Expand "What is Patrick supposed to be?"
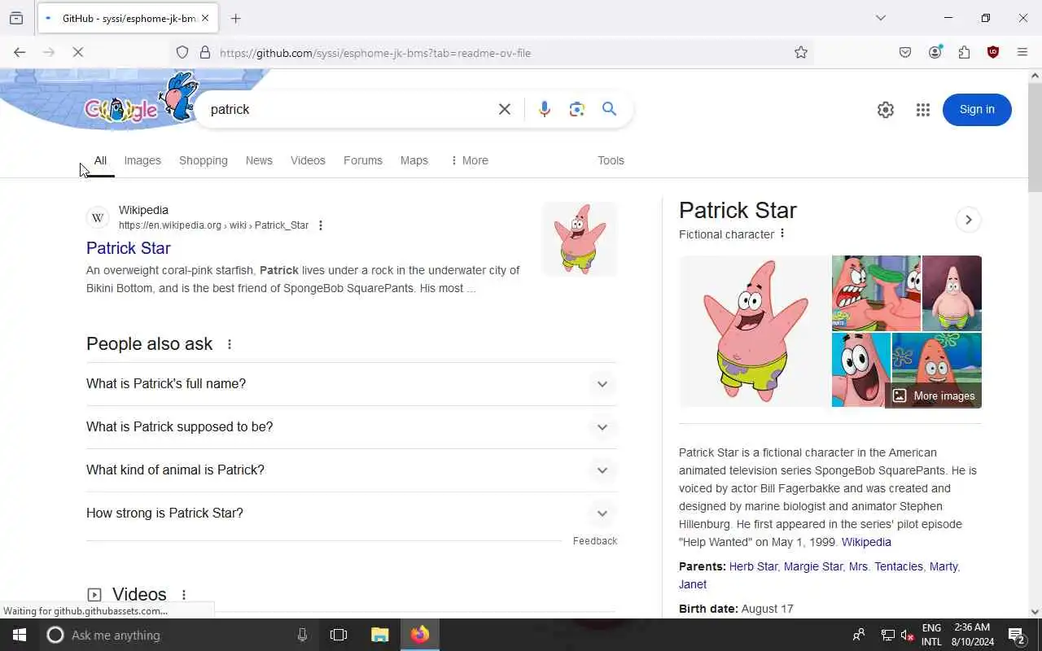The height and width of the screenshot is (651, 1042). pyautogui.click(x=351, y=427)
